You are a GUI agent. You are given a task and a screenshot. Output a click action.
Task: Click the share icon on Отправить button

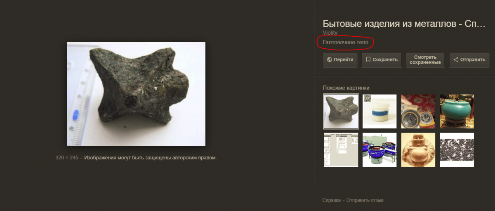(456, 59)
